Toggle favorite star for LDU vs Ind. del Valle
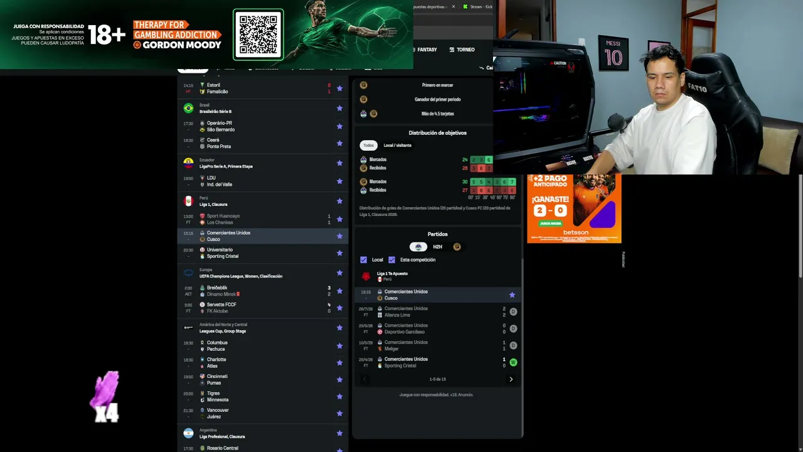 339,181
